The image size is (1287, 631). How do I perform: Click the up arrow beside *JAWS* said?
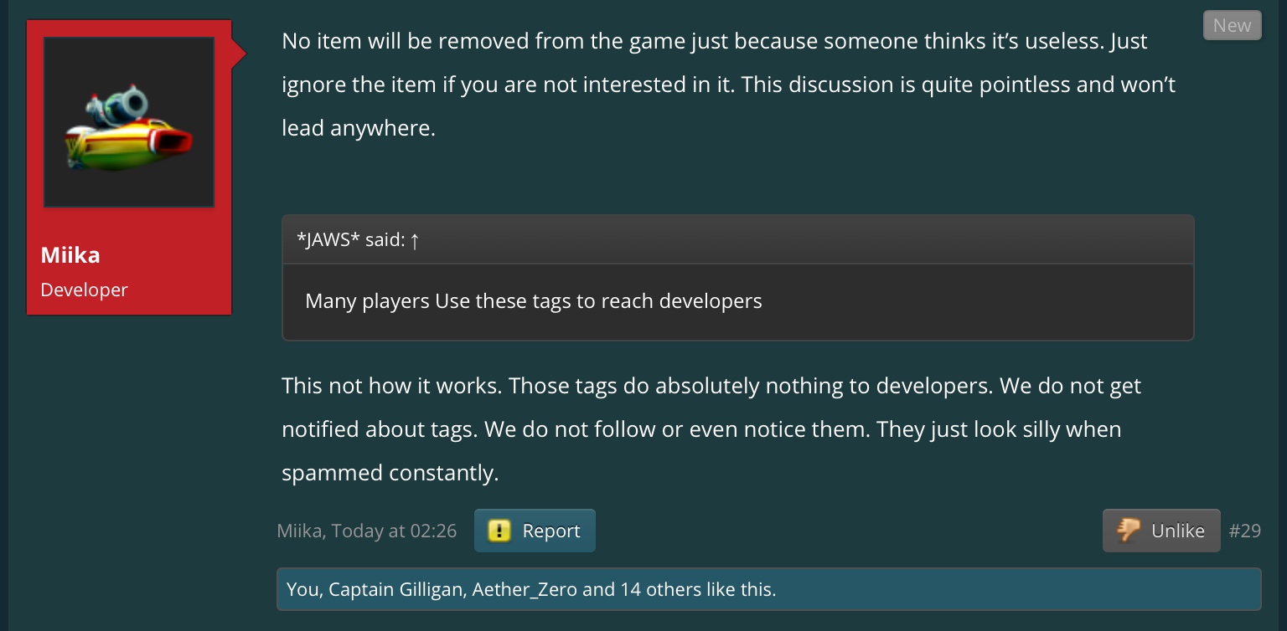[x=415, y=241]
